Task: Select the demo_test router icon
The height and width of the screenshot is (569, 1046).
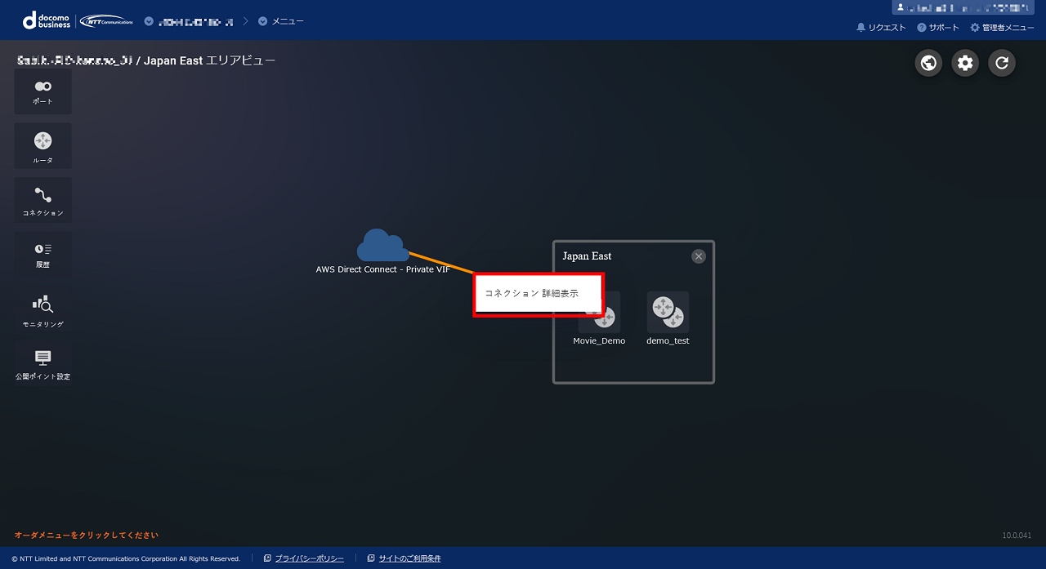Action: coord(668,313)
